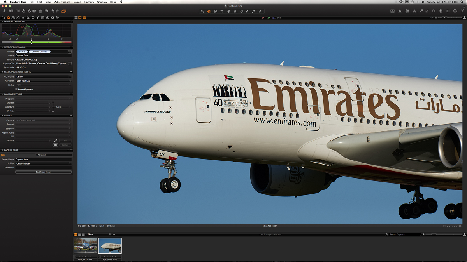Click the Set button next to Balance
467x262 pixels.
coord(65,141)
